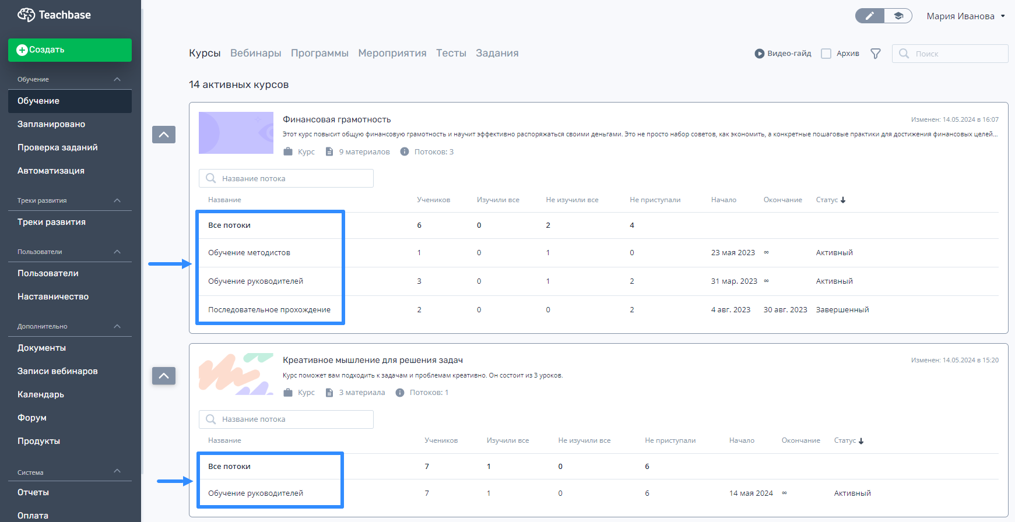Open the Автоматизация section
Image resolution: width=1015 pixels, height=522 pixels.
(x=51, y=171)
